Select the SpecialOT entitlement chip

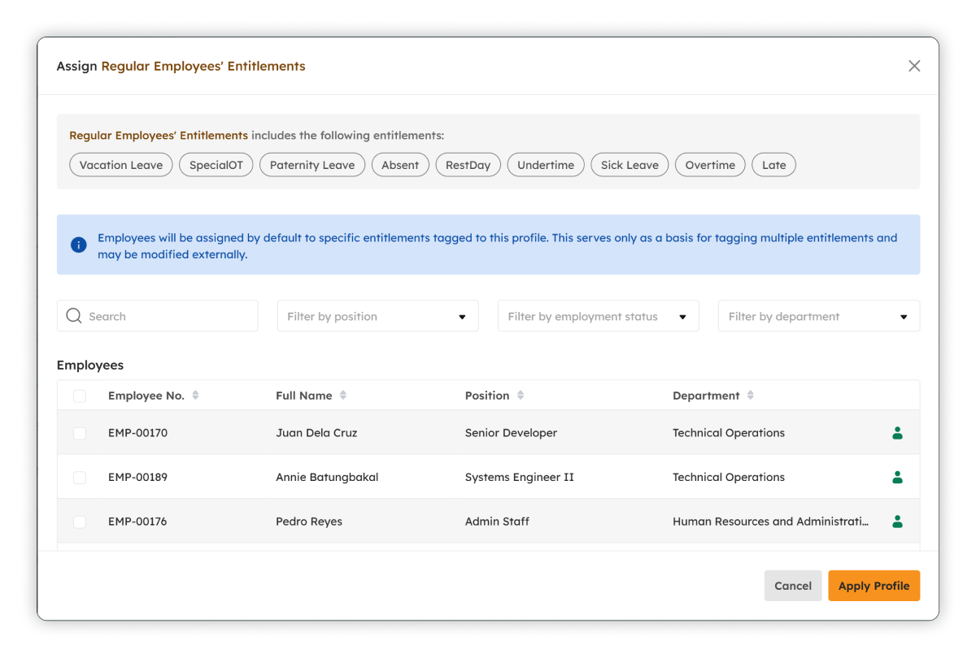click(x=216, y=165)
